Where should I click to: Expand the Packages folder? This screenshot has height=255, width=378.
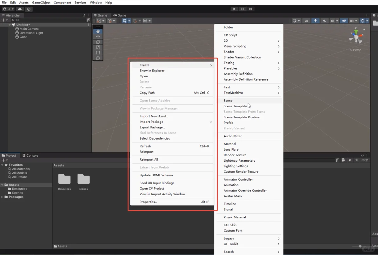(x=2, y=197)
